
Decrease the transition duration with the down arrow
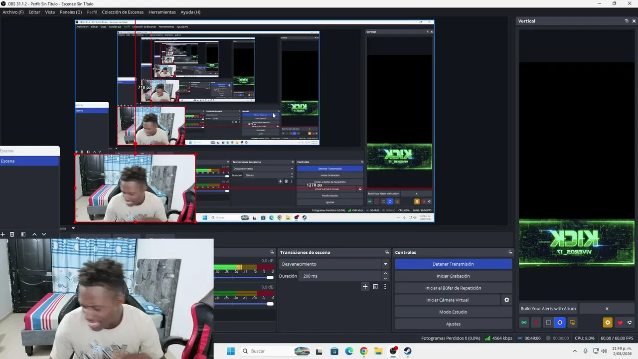pos(385,278)
